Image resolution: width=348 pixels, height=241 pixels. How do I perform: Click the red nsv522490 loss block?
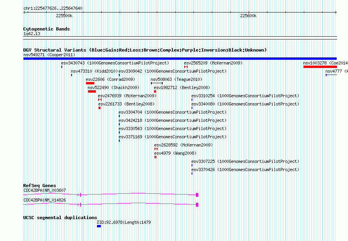click(x=92, y=91)
